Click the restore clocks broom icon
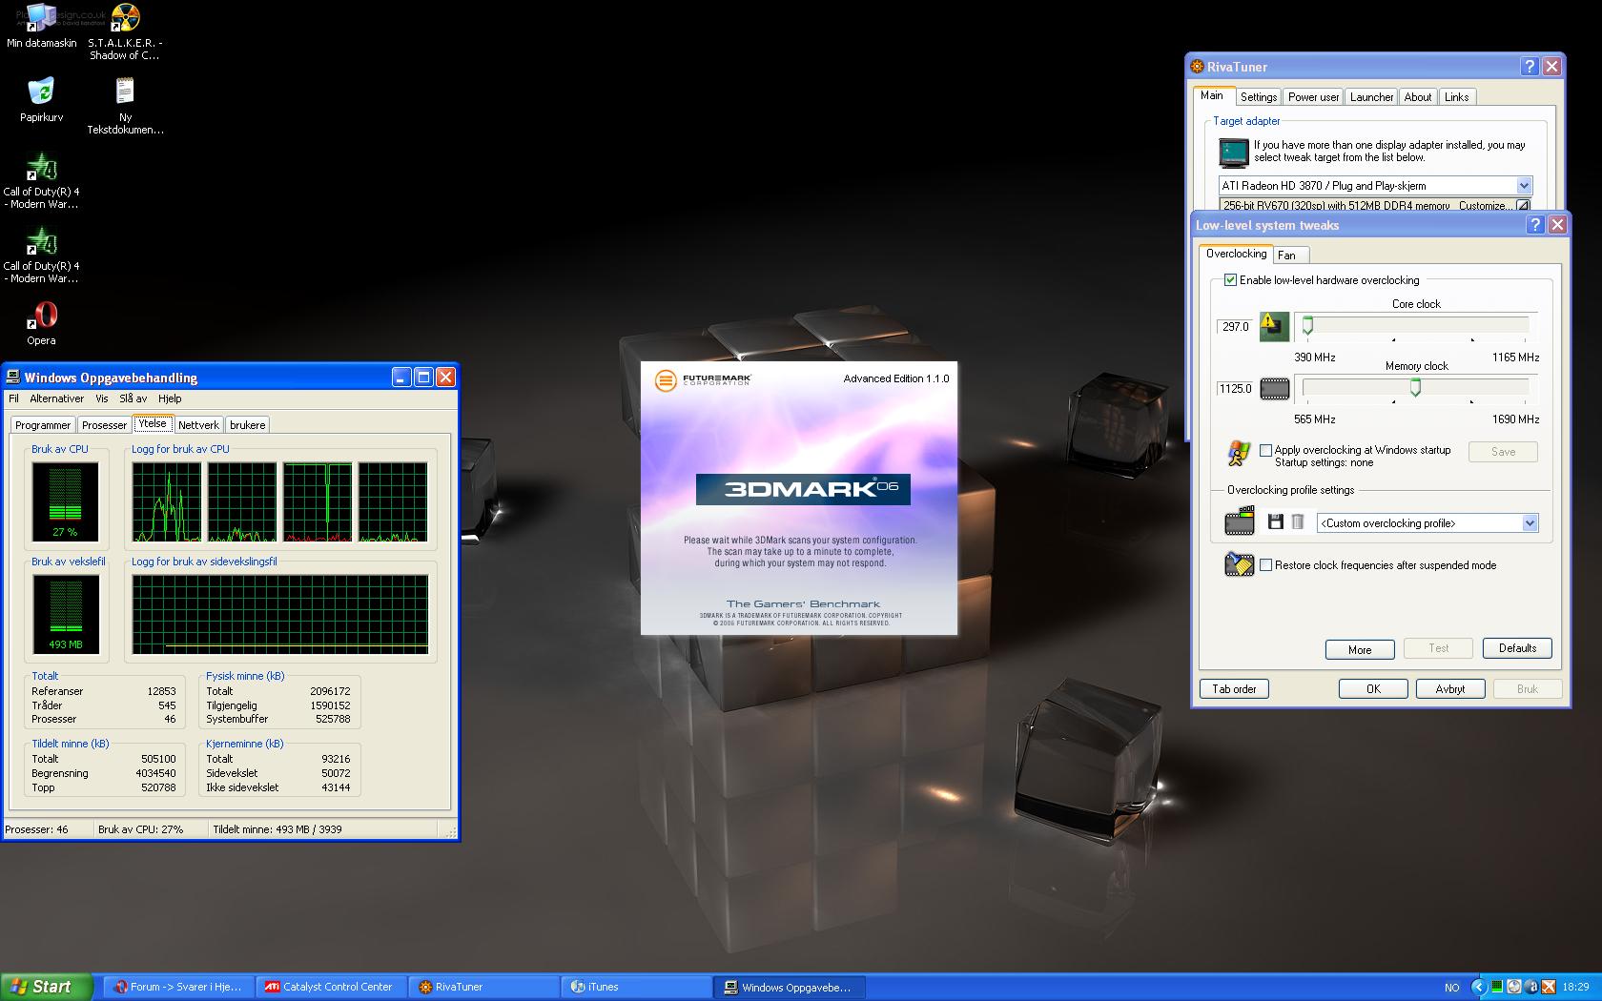This screenshot has width=1602, height=1001. pos(1239,564)
